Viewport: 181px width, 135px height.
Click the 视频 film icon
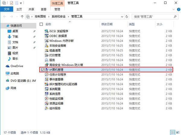[x=9, y=53]
